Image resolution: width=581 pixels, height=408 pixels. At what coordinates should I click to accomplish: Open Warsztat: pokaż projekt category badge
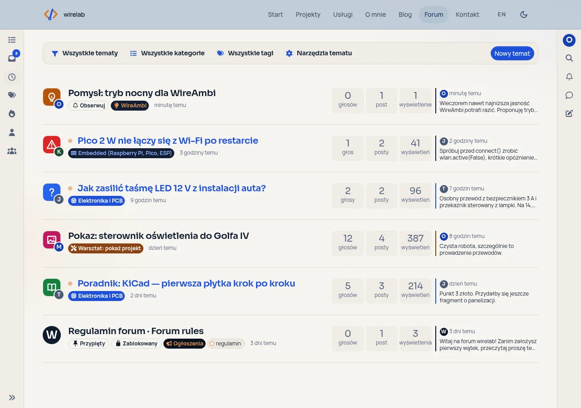[106, 248]
